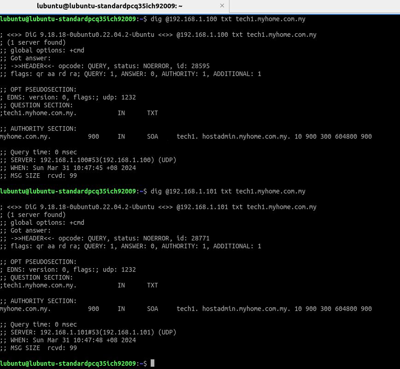Screen dimensions: 400x369
Task: Click first DiG 9.18.18 version banner line
Action: pos(158,35)
